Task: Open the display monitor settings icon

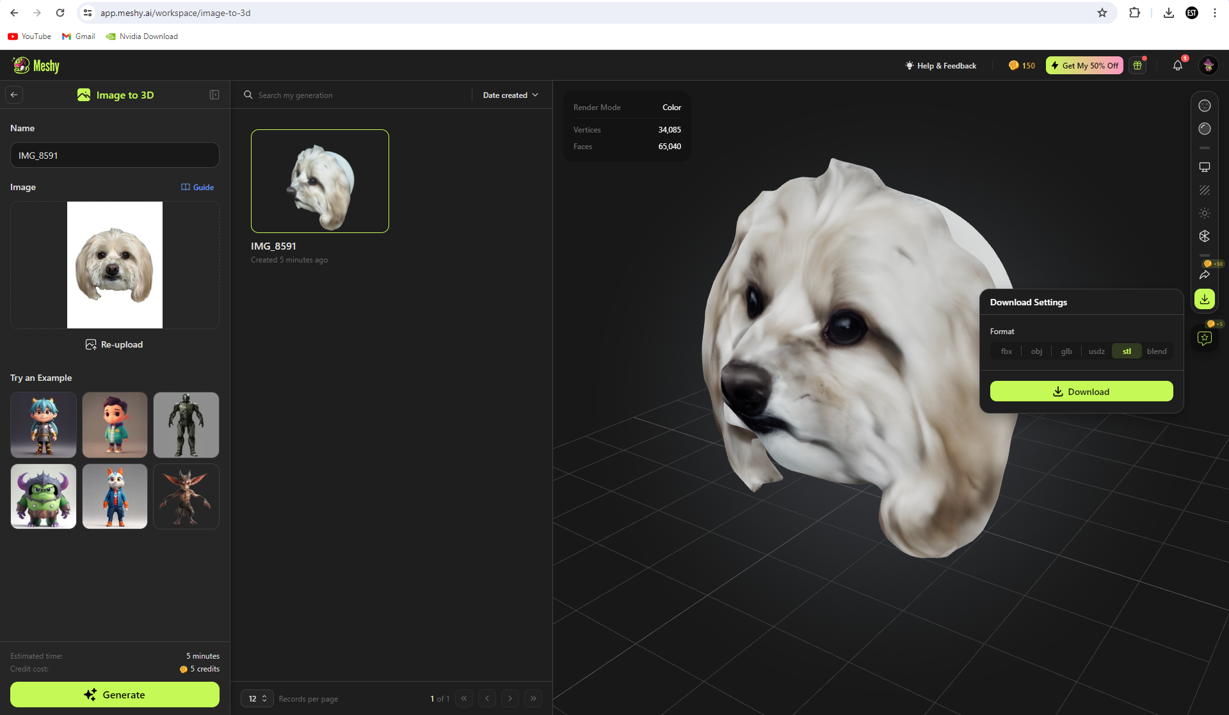Action: point(1205,167)
